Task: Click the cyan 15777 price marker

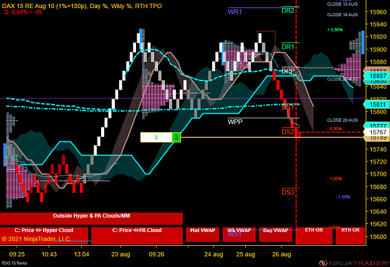Action: pyautogui.click(x=376, y=125)
